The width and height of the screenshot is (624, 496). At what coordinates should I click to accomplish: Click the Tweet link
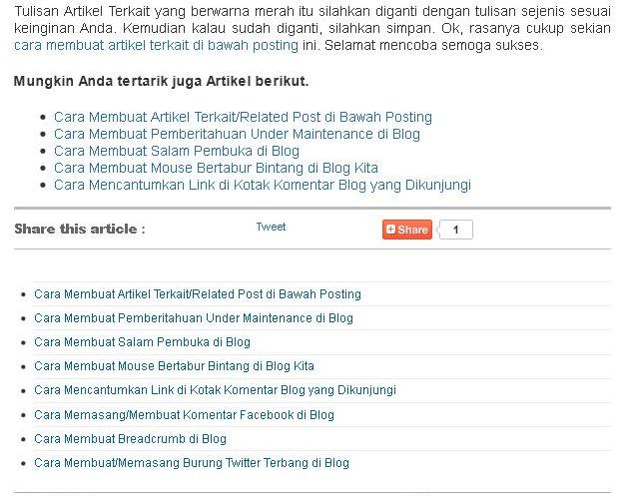[x=271, y=227]
